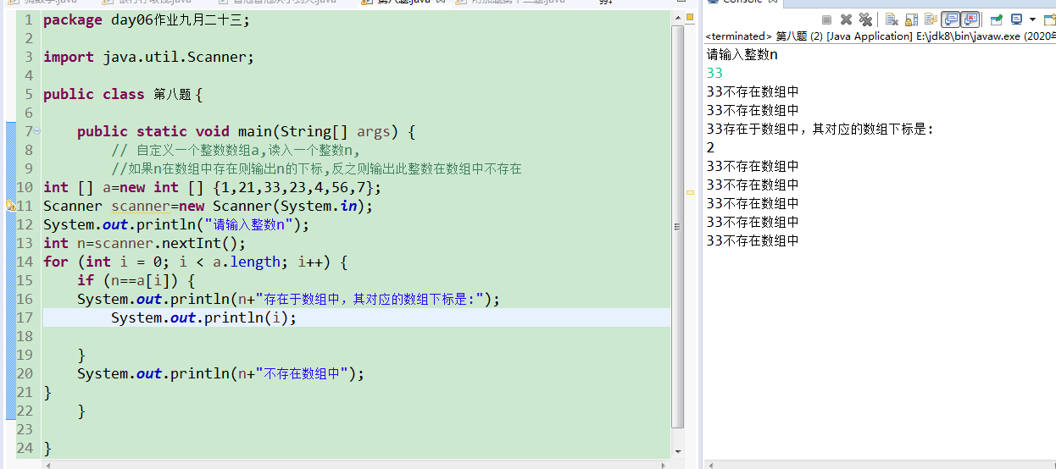Click the Terminate button in Console toolbar
The width and height of the screenshot is (1056, 469).
click(x=826, y=19)
